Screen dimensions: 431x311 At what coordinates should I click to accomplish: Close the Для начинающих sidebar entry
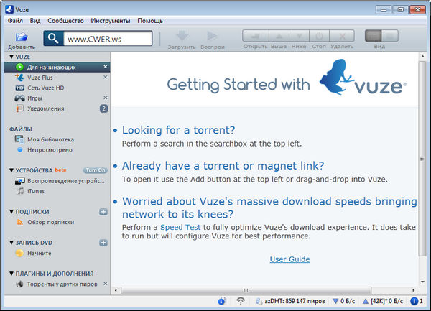(x=105, y=67)
